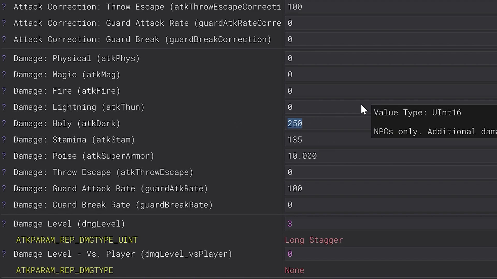
Task: Select the Holy damage value 250
Action: click(x=295, y=123)
